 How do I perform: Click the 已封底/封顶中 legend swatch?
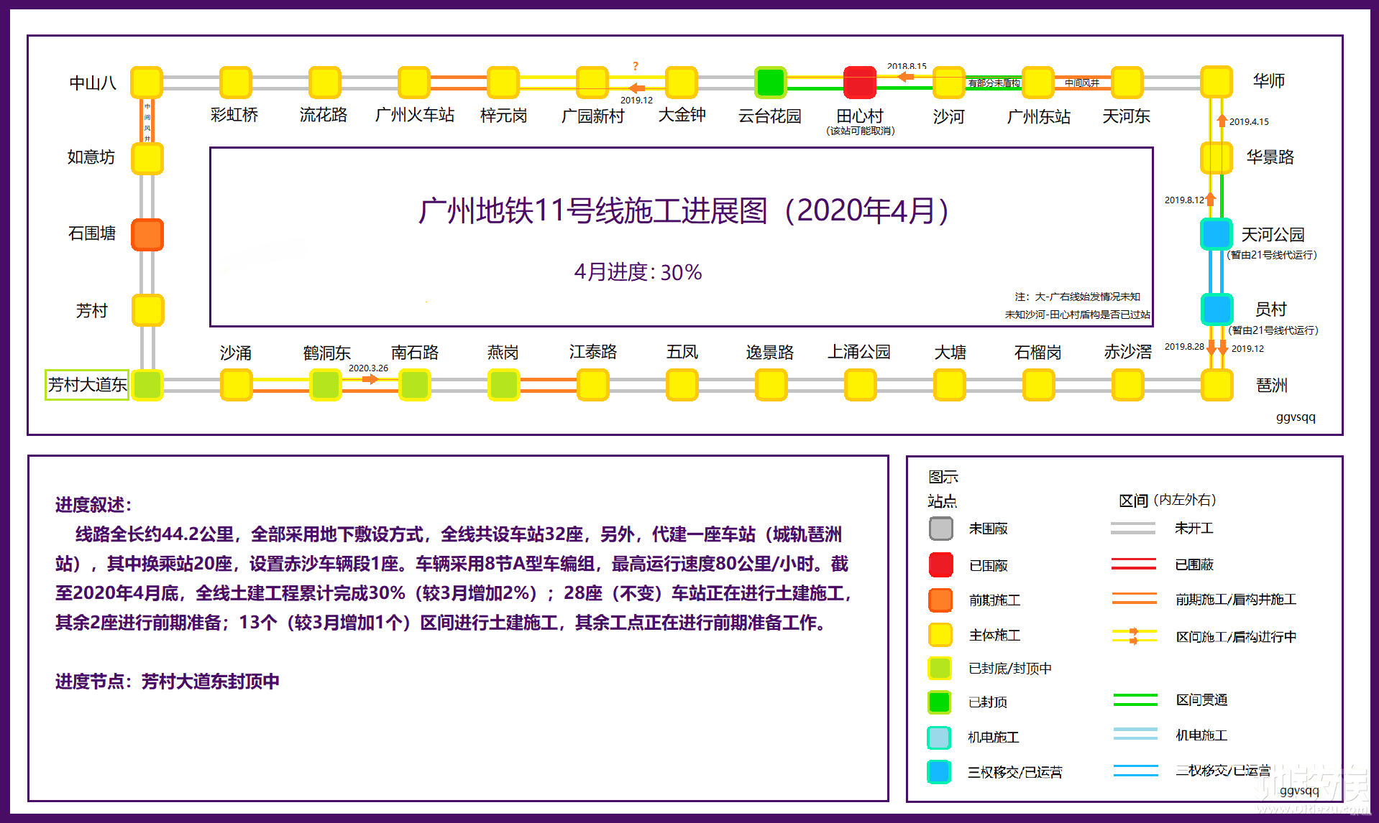940,668
